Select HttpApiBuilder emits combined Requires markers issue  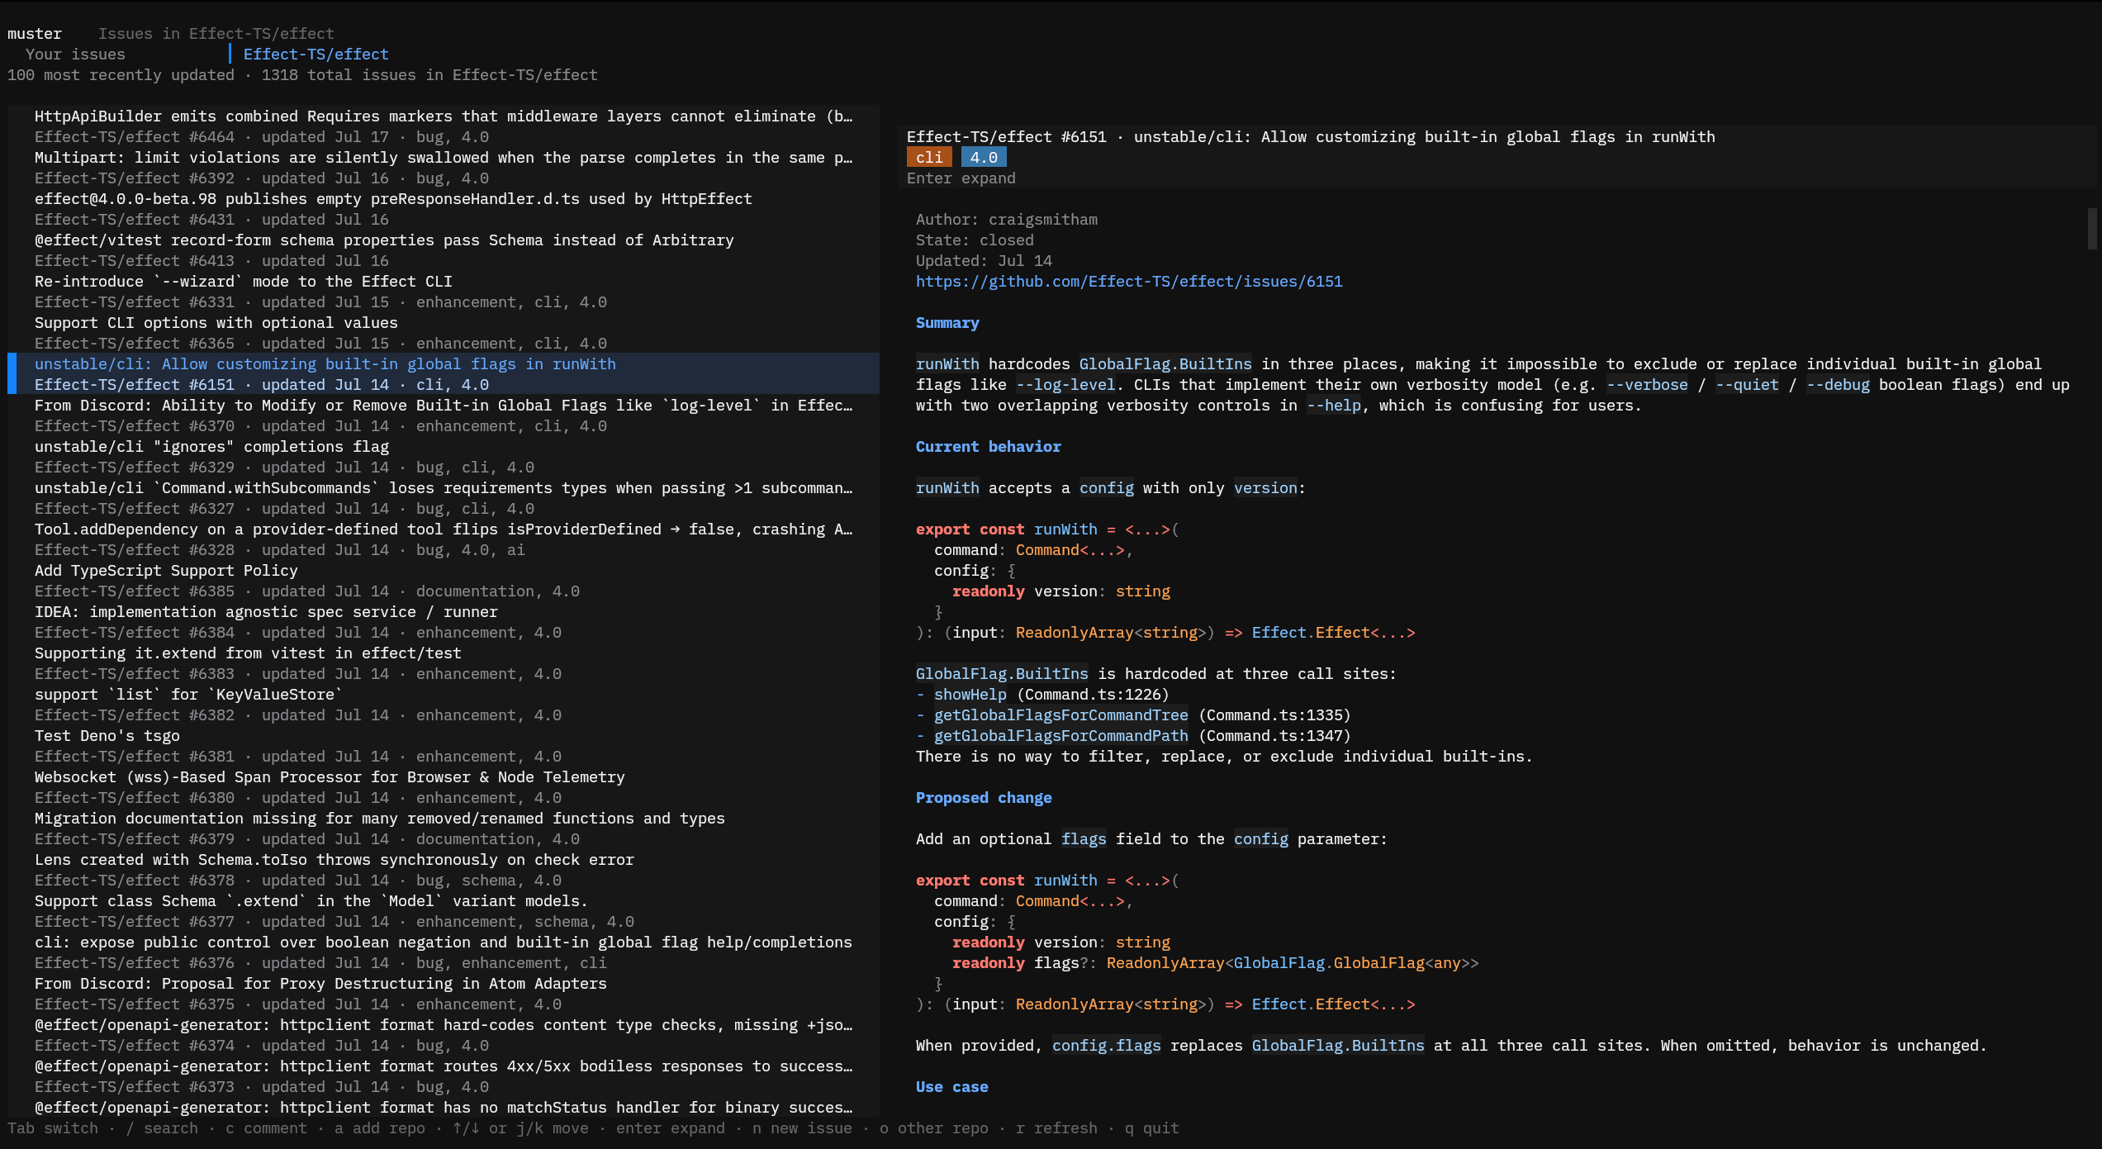click(444, 126)
